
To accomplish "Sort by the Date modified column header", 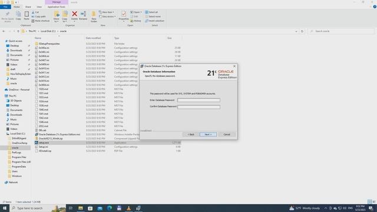I will (x=93, y=38).
